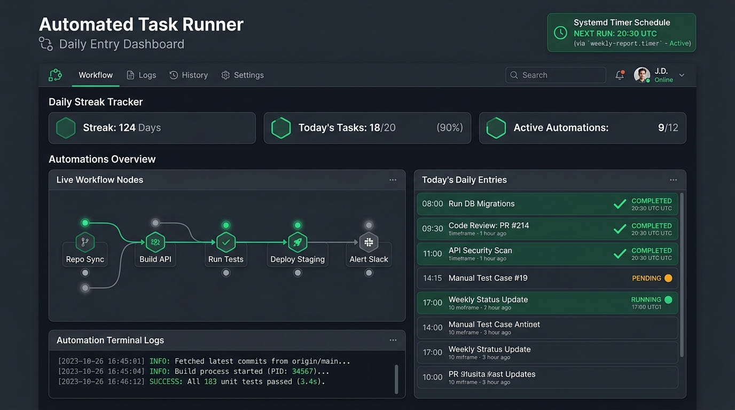The image size is (735, 410).
Task: Click the workflow logo in nav bar
Action: [55, 75]
